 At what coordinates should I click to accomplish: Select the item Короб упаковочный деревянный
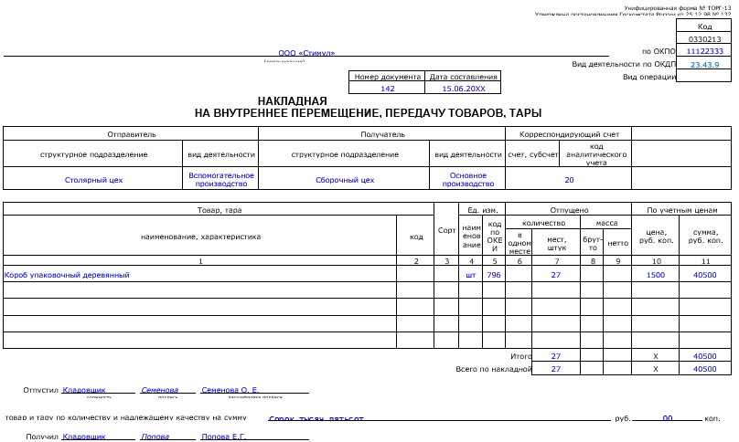(x=67, y=275)
